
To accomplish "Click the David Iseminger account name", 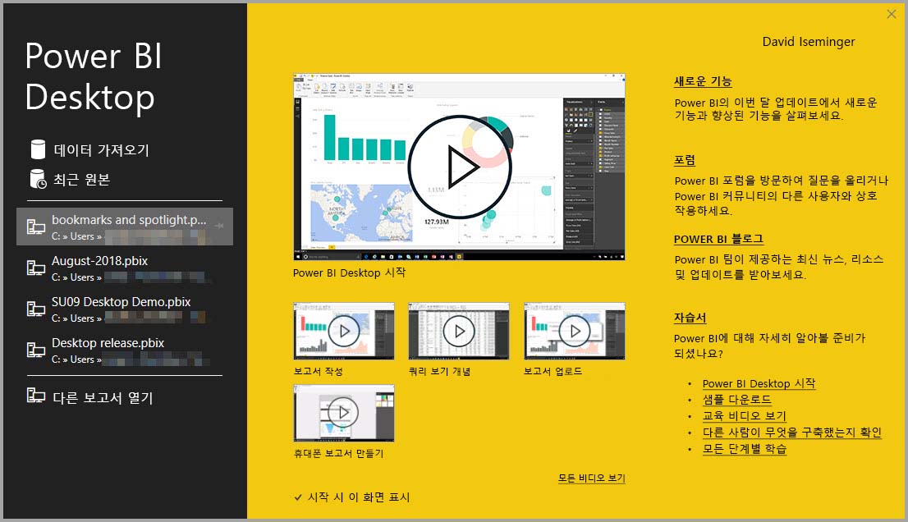I will (809, 42).
